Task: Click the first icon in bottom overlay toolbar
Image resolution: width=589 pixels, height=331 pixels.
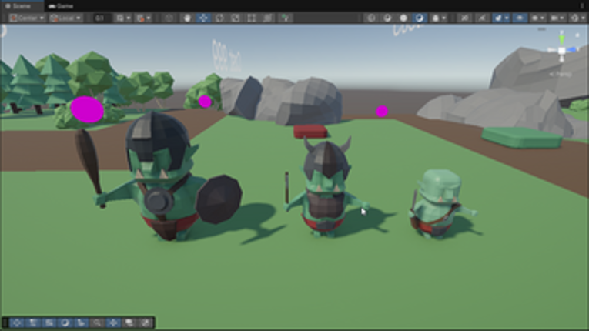Action: coord(17,323)
